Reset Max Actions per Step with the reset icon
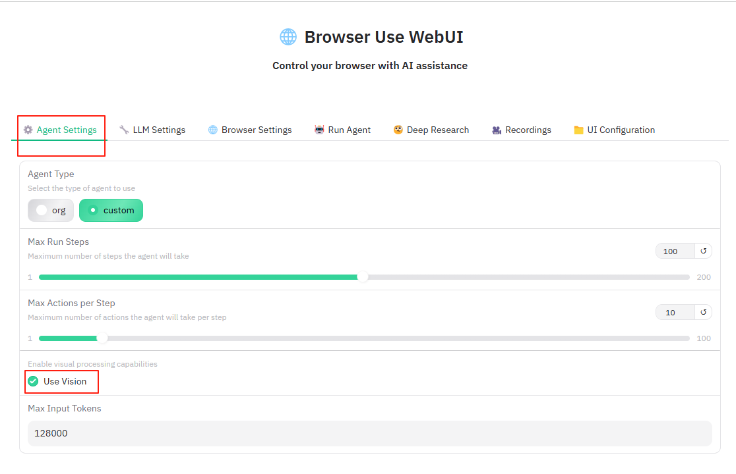 click(x=703, y=311)
